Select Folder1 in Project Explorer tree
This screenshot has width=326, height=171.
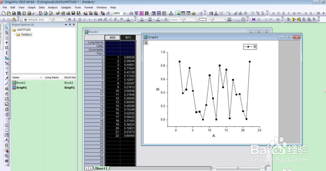[x=27, y=34]
